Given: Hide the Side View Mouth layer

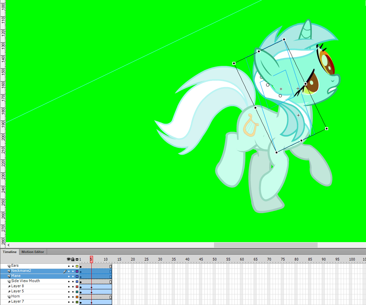Looking at the screenshot, I should click(x=69, y=282).
